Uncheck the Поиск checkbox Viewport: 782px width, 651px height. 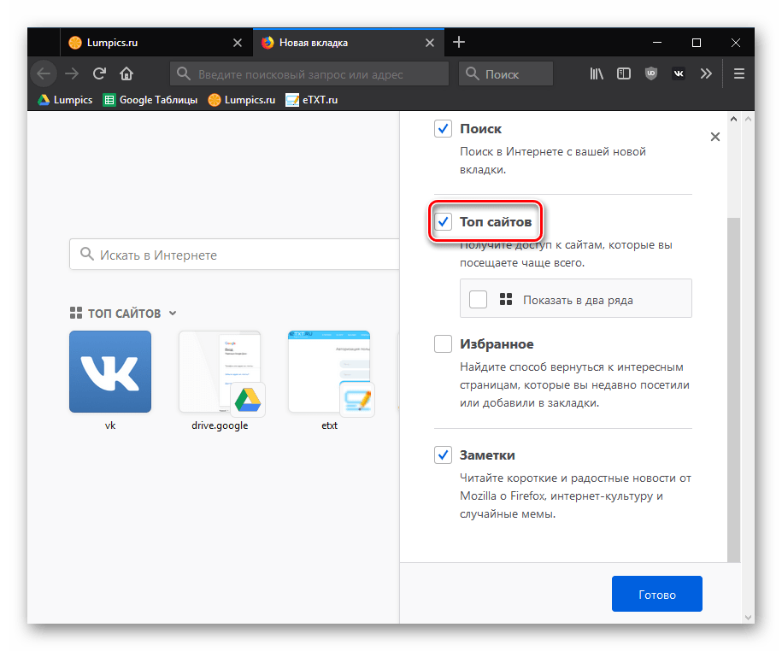pyautogui.click(x=443, y=129)
